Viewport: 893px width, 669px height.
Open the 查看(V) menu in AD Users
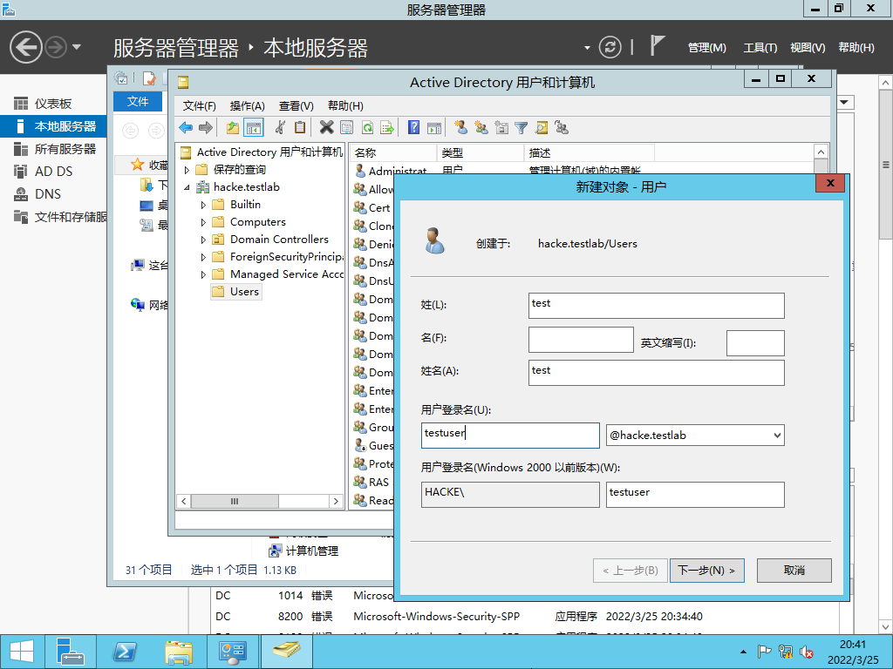pos(297,105)
